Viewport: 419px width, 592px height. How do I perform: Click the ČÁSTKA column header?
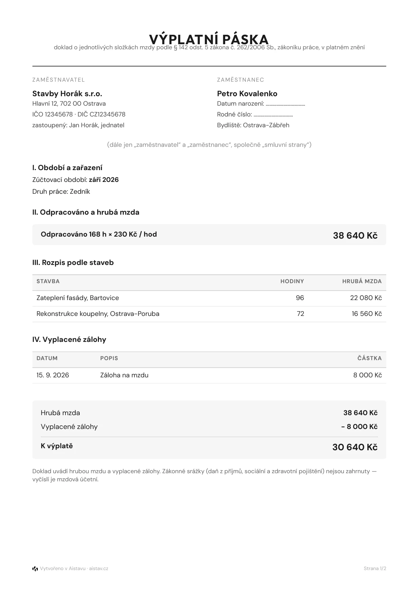(x=370, y=358)
